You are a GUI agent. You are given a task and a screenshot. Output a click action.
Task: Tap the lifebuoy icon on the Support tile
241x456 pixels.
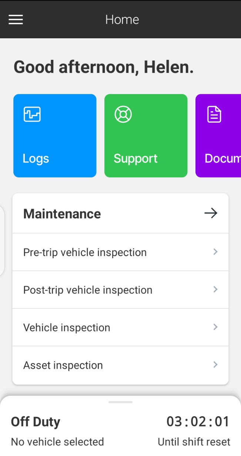click(x=123, y=114)
